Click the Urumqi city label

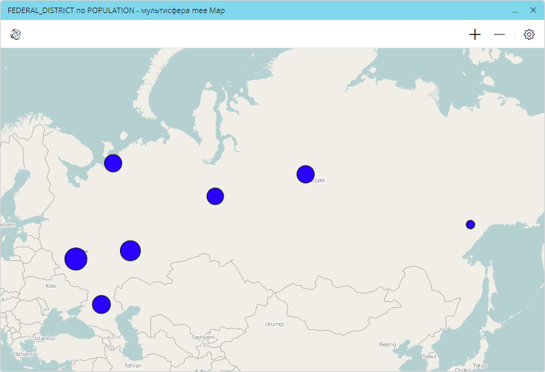[x=274, y=324]
